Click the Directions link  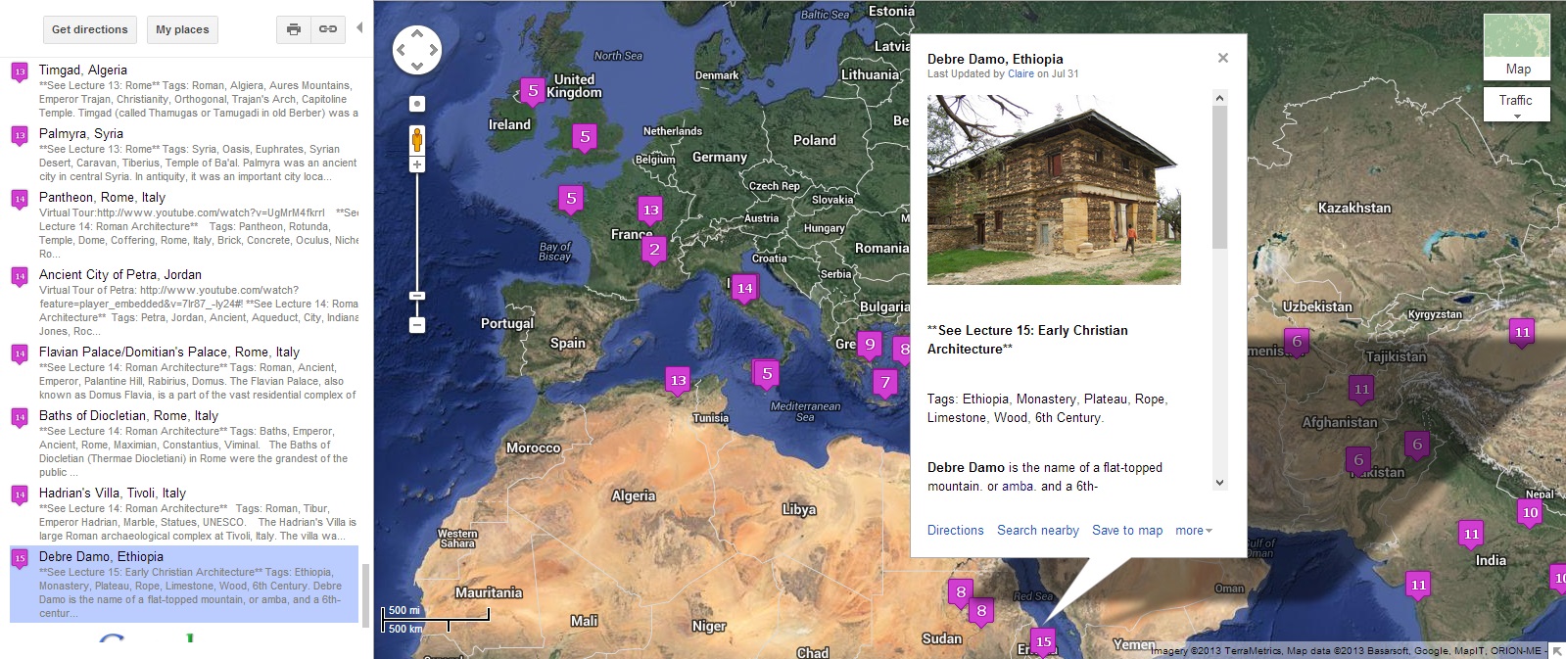coord(955,530)
